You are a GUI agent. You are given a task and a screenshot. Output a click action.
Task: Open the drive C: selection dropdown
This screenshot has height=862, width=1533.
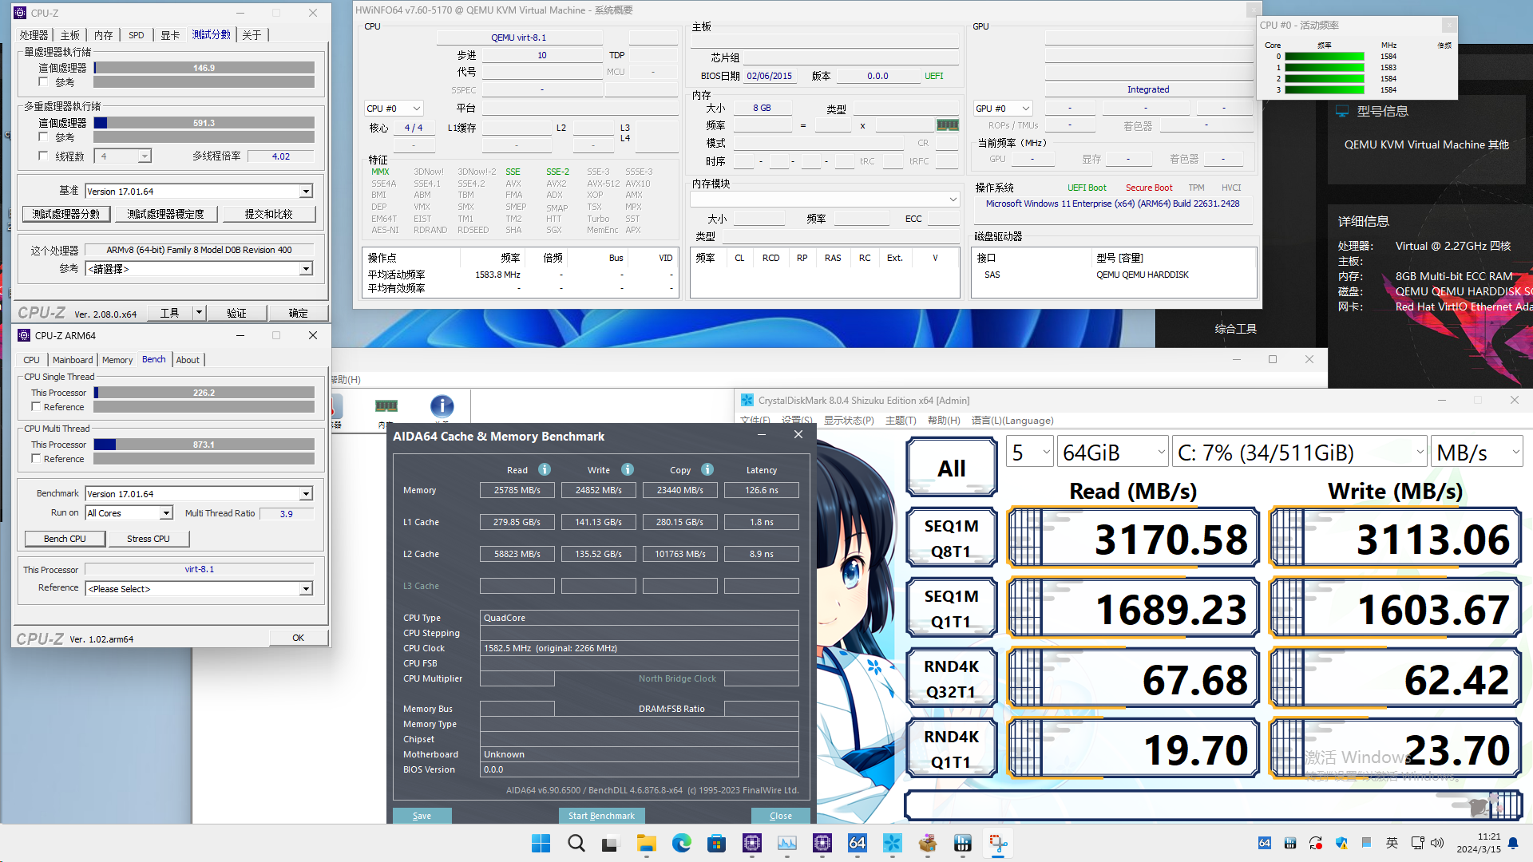[1300, 453]
